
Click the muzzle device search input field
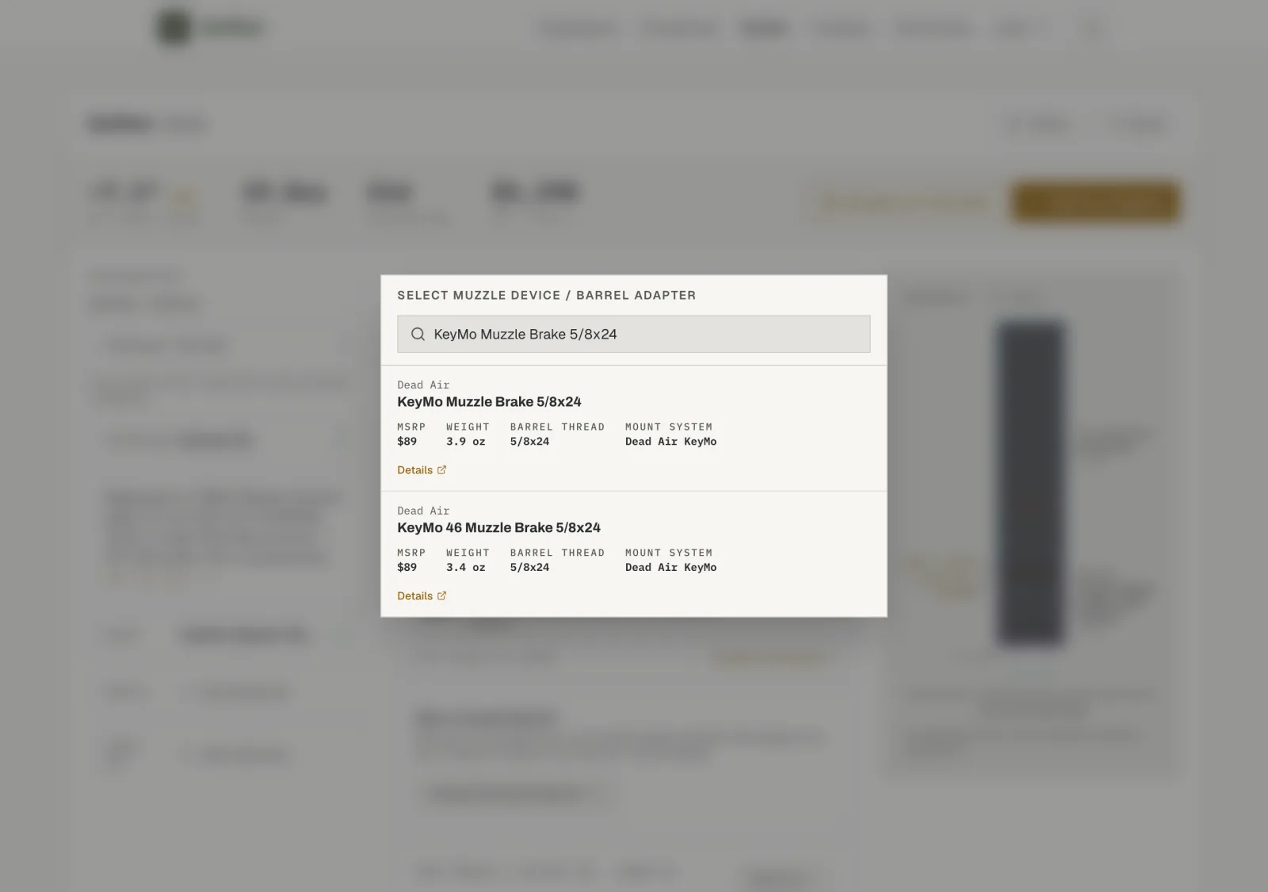633,334
